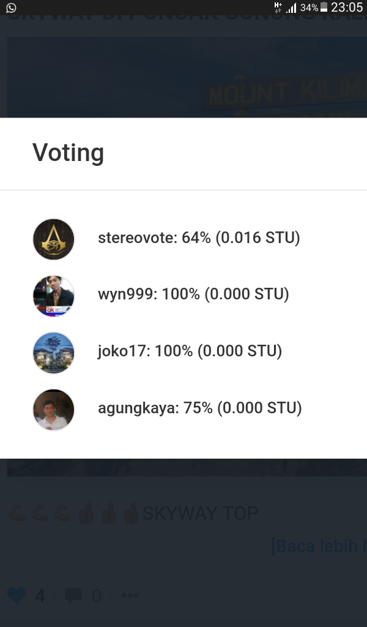
Task: Open comments via speech bubble icon
Action: tap(73, 595)
